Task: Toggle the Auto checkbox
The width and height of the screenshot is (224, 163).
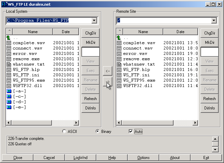Action: [x=131, y=132]
